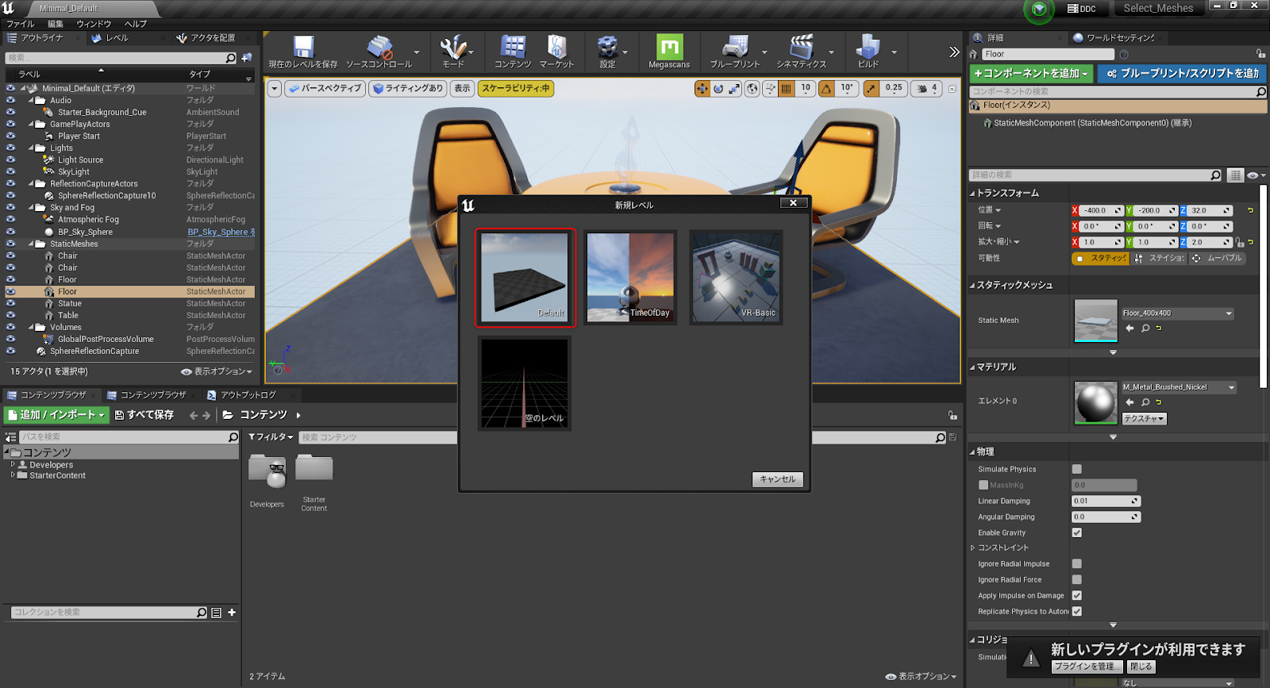Open Blueprints toolbar icon
This screenshot has height=688, width=1270.
(x=735, y=52)
